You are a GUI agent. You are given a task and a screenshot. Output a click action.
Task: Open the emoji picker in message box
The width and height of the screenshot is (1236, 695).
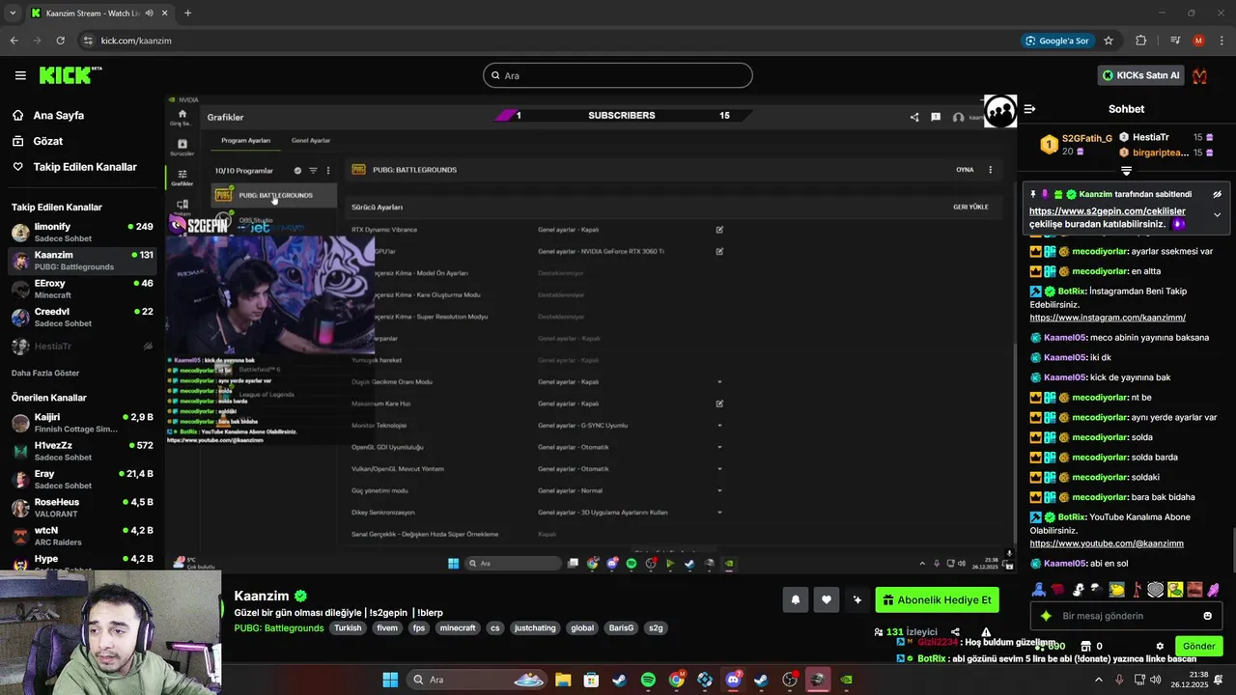pos(1207,616)
